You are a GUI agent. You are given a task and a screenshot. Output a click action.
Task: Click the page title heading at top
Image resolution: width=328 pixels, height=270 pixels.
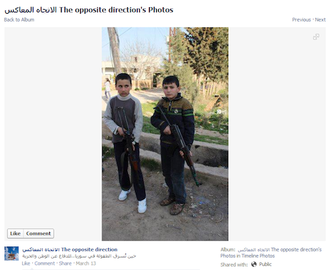(89, 10)
